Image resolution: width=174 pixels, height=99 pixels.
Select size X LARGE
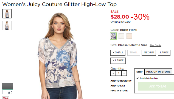(x=118, y=61)
